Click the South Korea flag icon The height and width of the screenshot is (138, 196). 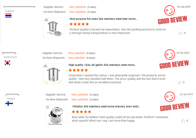pos(8,63)
